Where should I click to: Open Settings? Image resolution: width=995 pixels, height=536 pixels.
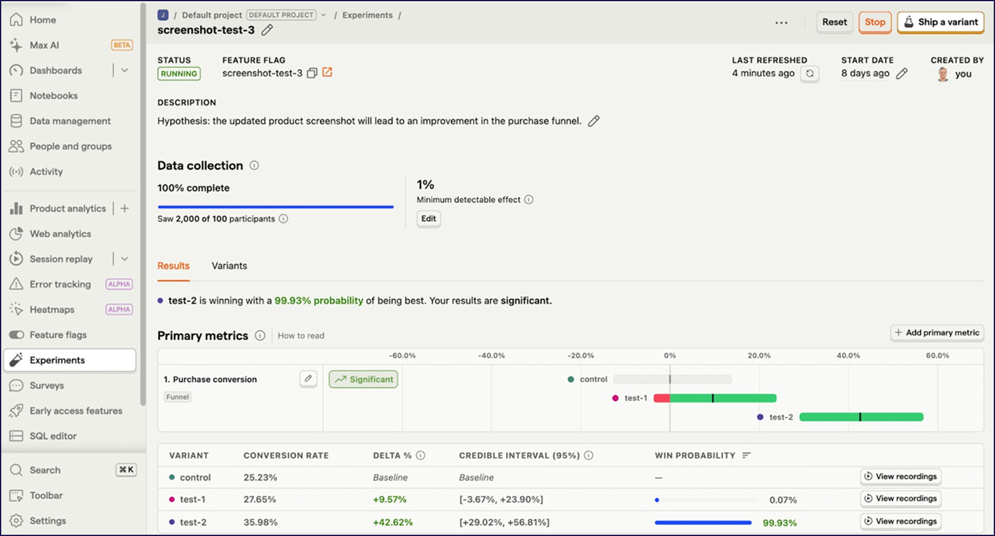47,521
